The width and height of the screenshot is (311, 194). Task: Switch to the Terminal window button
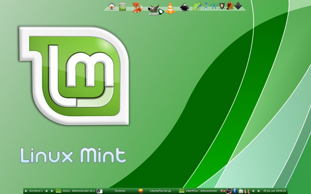click(x=120, y=191)
